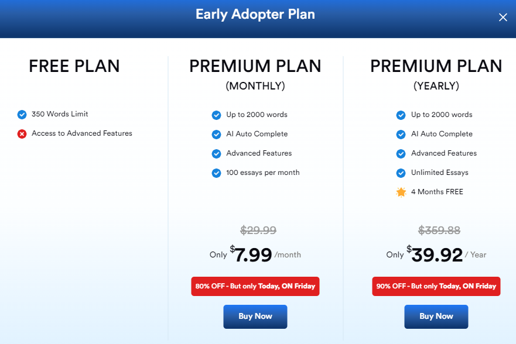Click the crossed-out $359.88 price

pyautogui.click(x=439, y=230)
